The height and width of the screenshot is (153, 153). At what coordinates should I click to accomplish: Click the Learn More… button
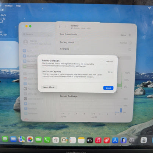pyautogui.click(x=49, y=87)
